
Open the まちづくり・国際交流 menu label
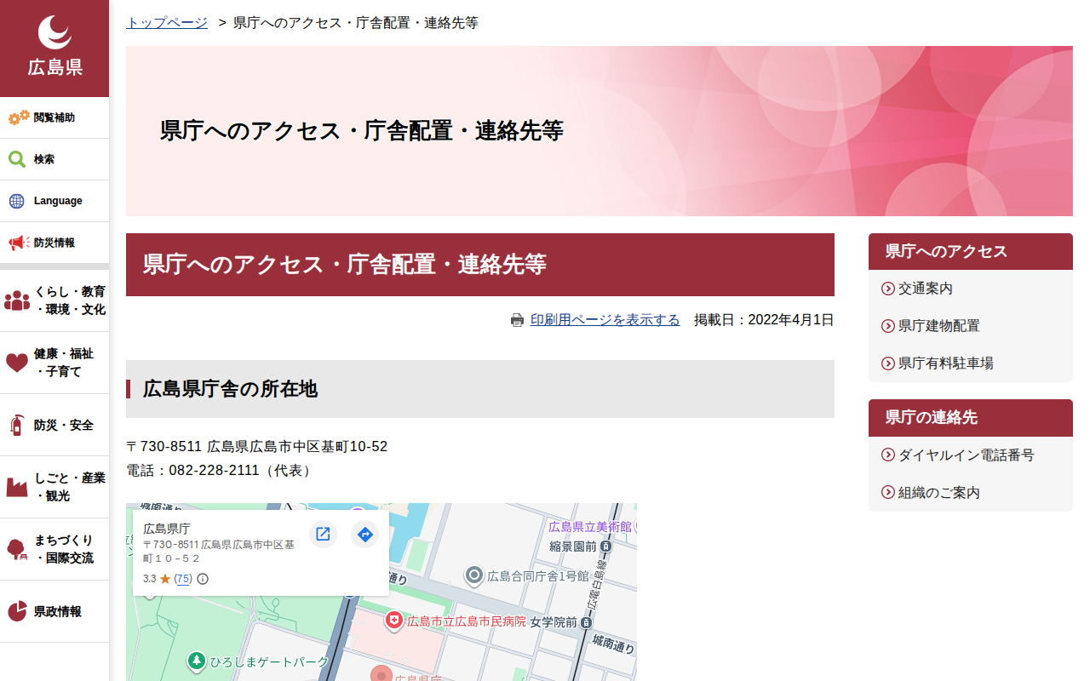pyautogui.click(x=64, y=549)
